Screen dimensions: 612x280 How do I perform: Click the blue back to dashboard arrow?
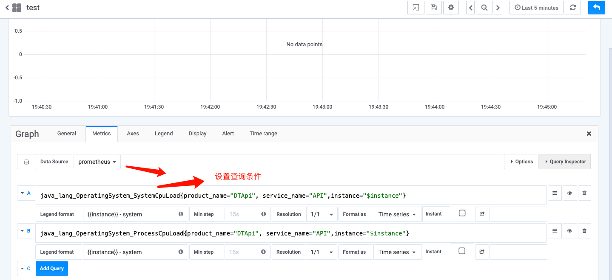pos(596,8)
